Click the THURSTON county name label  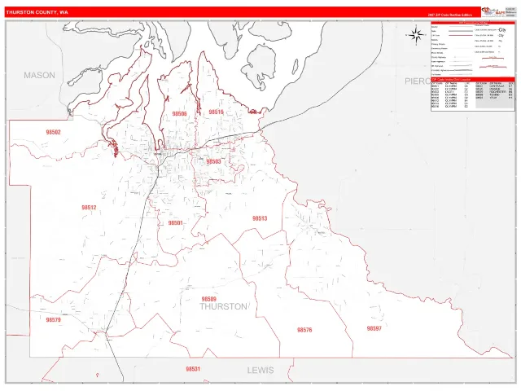(x=223, y=306)
